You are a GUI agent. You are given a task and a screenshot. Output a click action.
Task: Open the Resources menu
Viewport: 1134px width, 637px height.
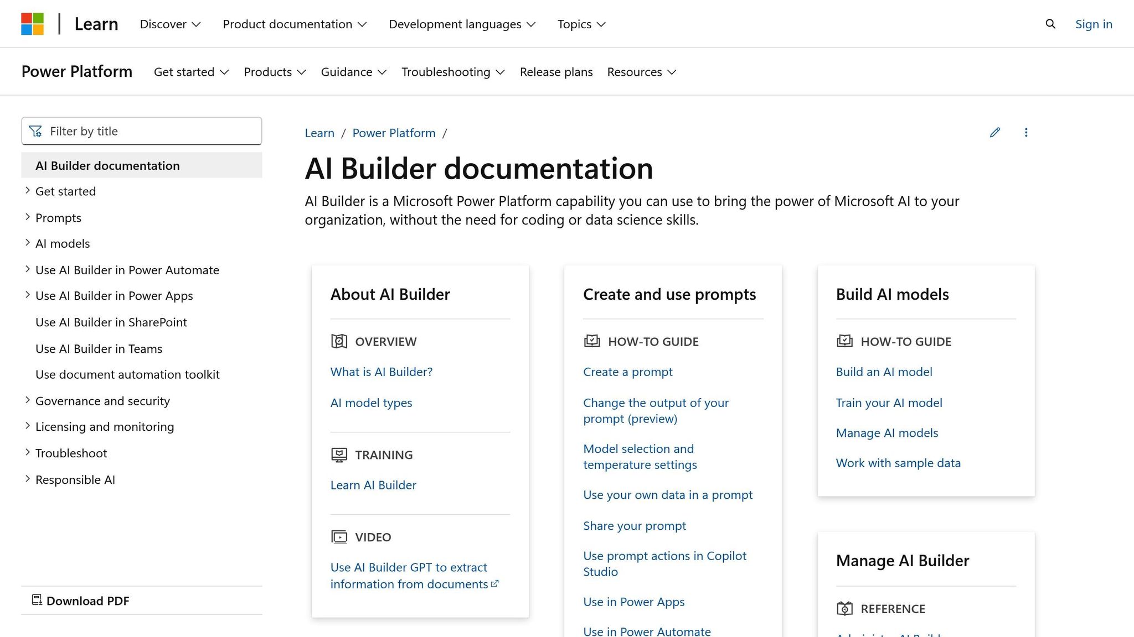click(x=641, y=72)
